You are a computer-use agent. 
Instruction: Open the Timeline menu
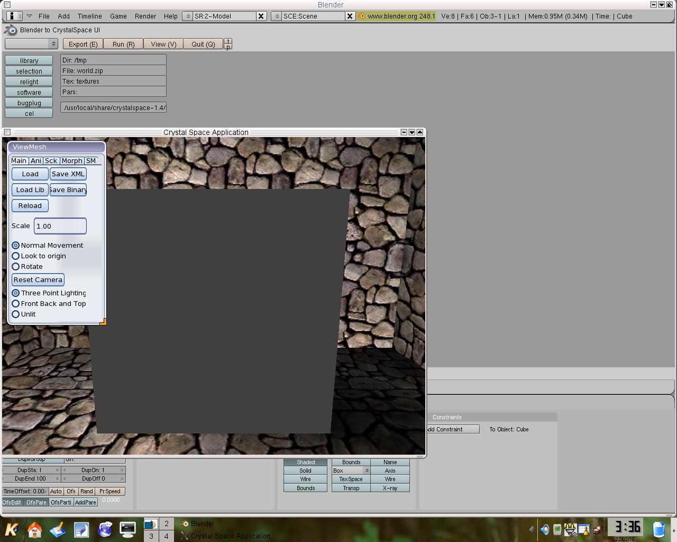coord(89,16)
